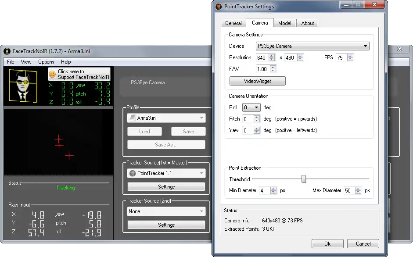The image size is (413, 257).
Task: Expand the Device dropdown PS3Eye Camera
Action: [312, 46]
